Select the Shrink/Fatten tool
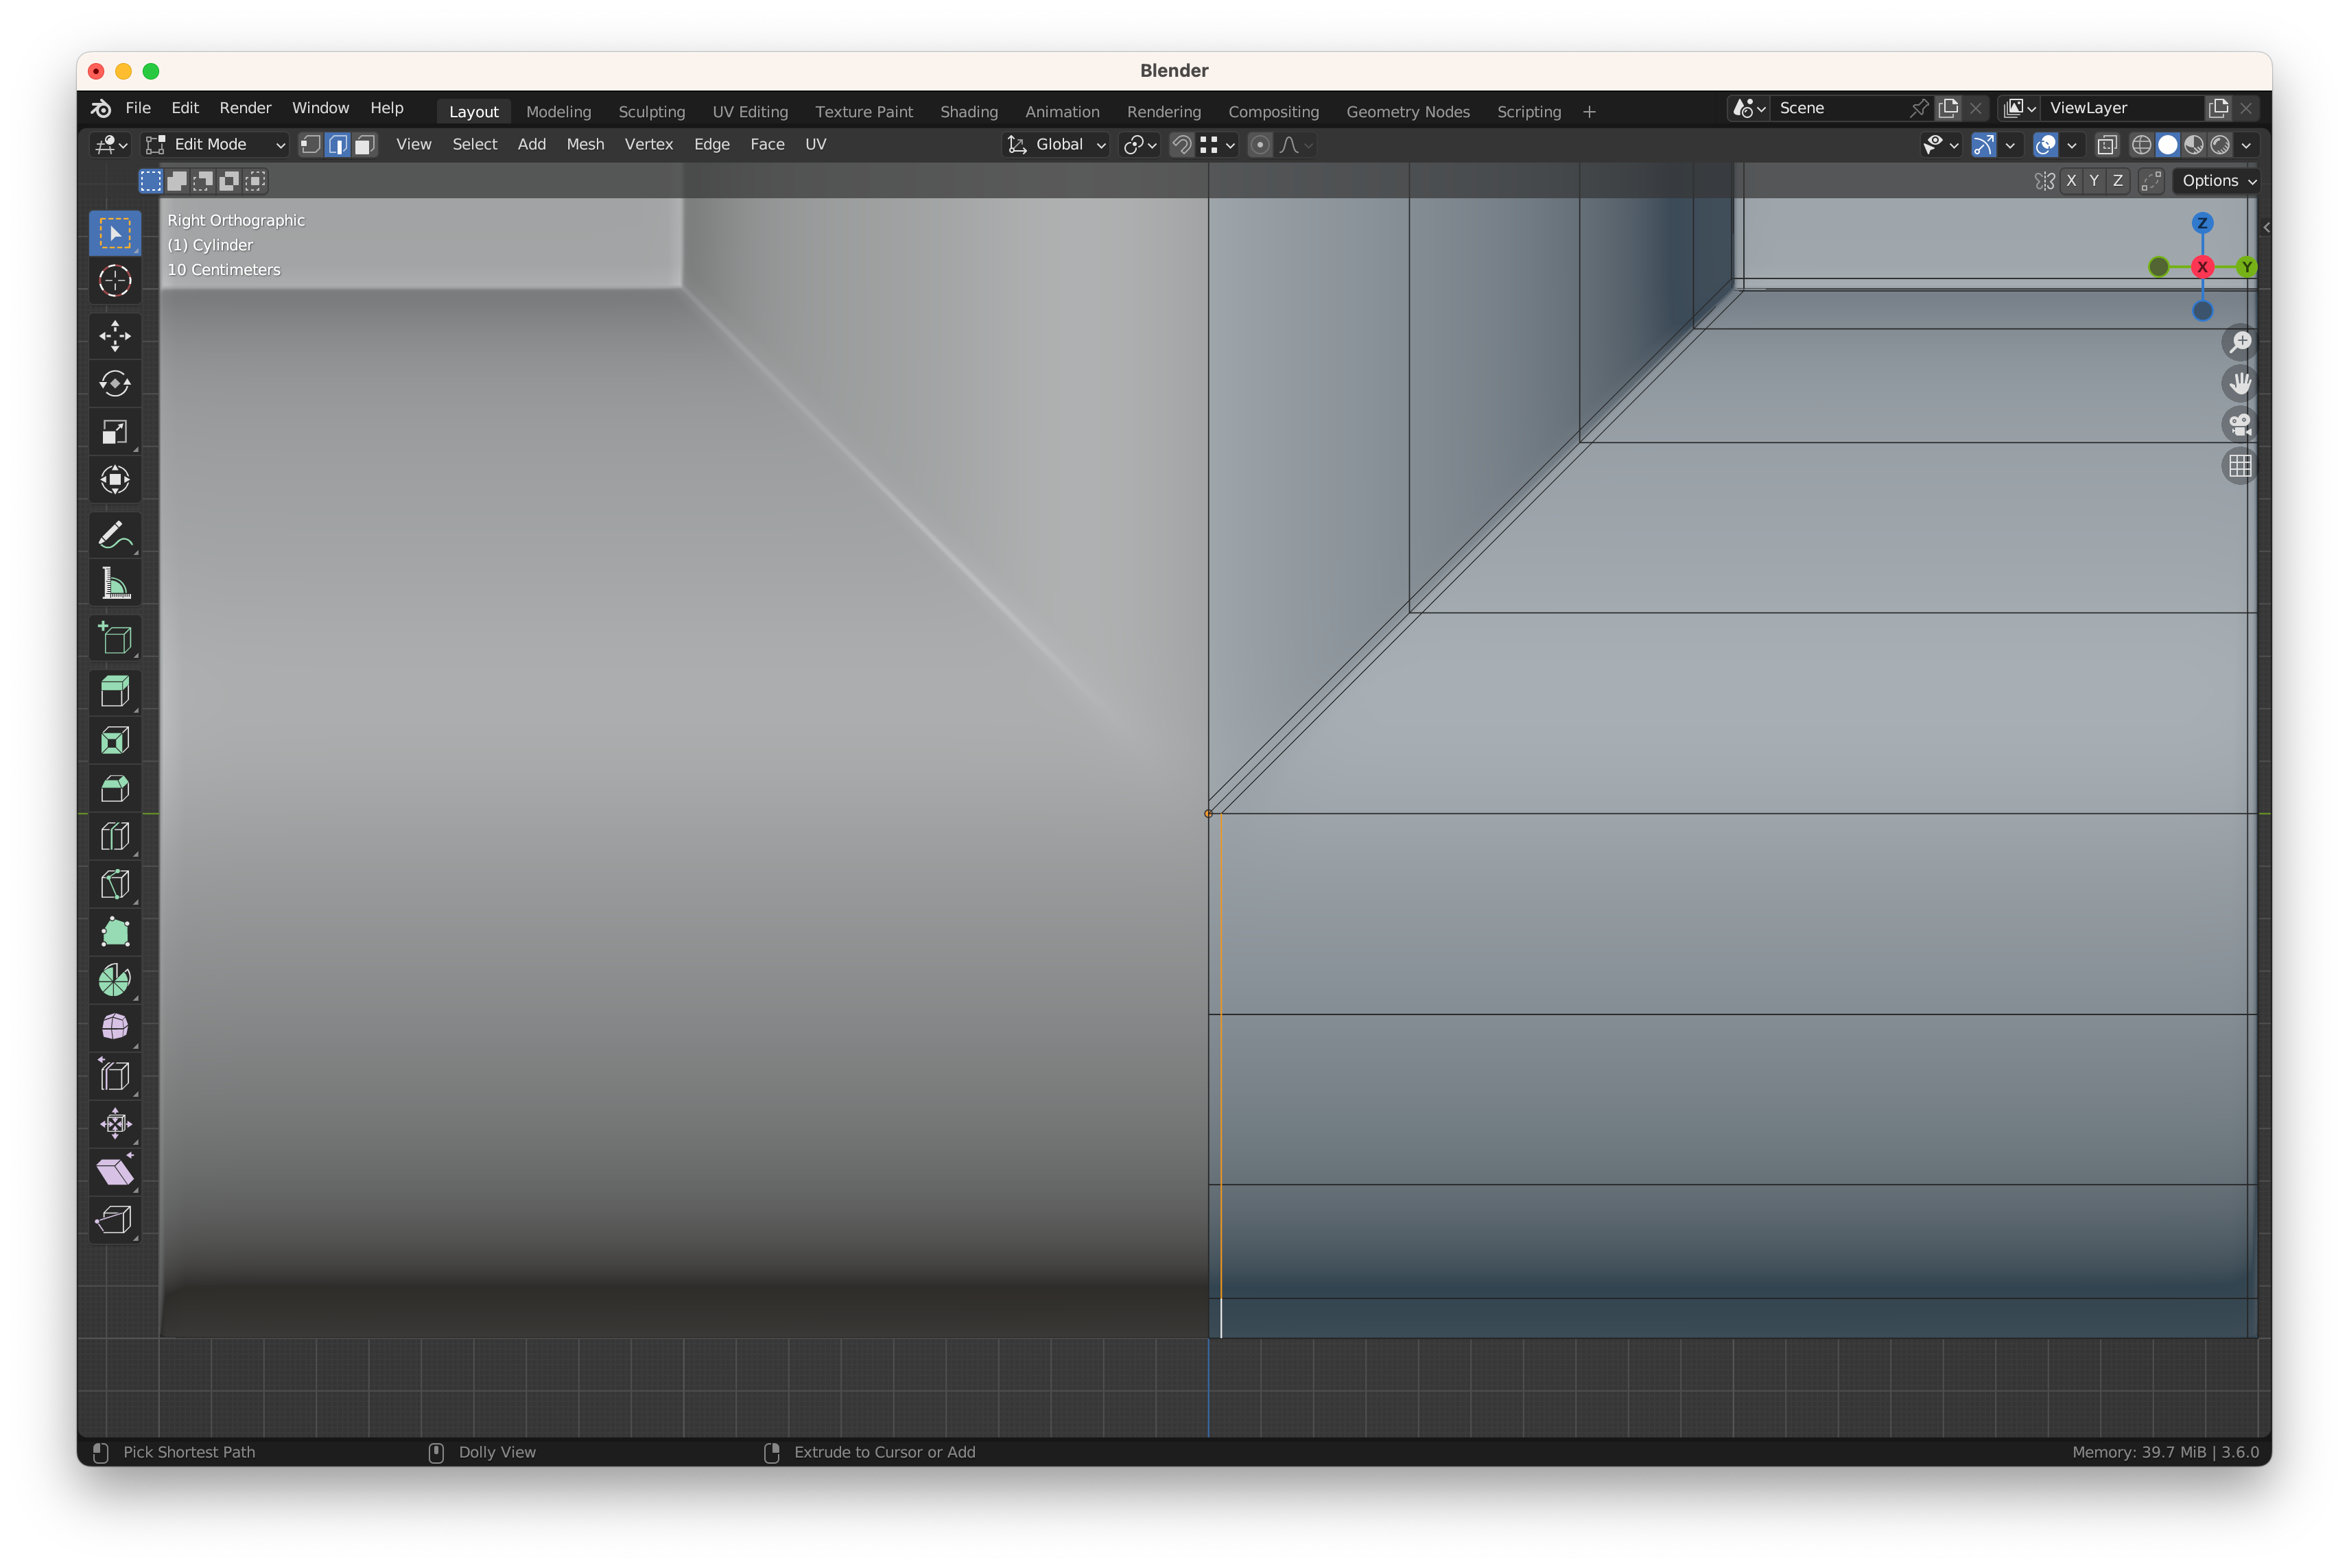The height and width of the screenshot is (1568, 2349). point(115,1124)
